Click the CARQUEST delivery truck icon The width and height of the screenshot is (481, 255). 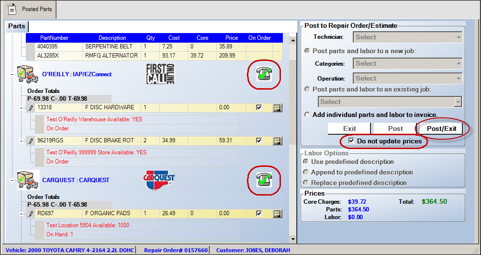28,180
